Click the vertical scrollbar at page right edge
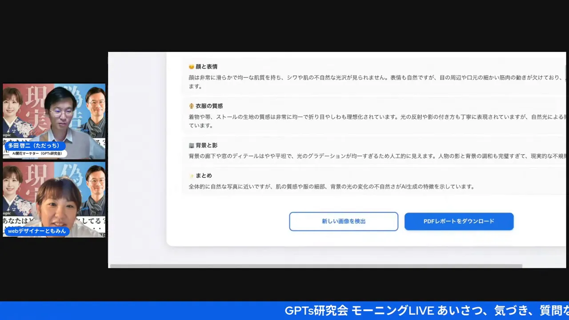 tap(565, 71)
